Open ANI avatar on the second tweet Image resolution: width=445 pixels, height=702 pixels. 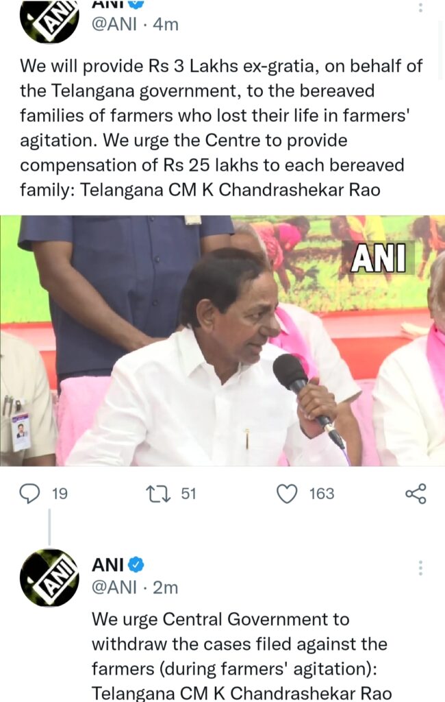point(49,577)
